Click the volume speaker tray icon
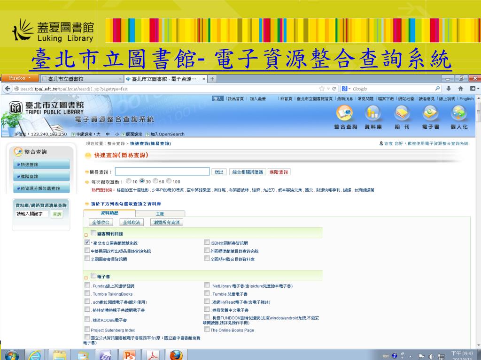Viewport: 481px width, 360px height. click(431, 356)
